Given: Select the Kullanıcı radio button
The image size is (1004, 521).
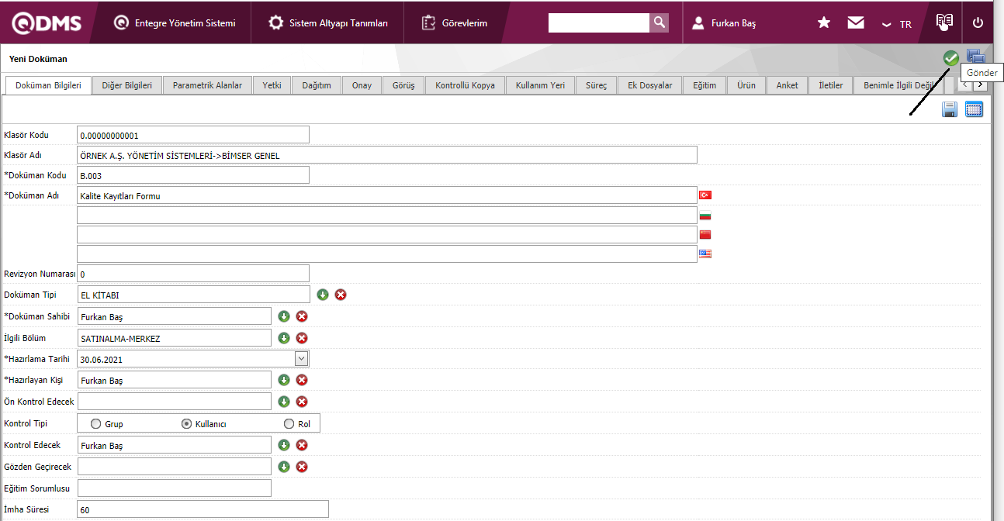Looking at the screenshot, I should click(x=186, y=424).
